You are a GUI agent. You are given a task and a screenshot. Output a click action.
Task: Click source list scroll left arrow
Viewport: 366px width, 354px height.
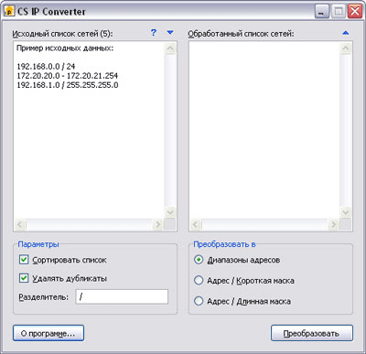click(x=20, y=225)
